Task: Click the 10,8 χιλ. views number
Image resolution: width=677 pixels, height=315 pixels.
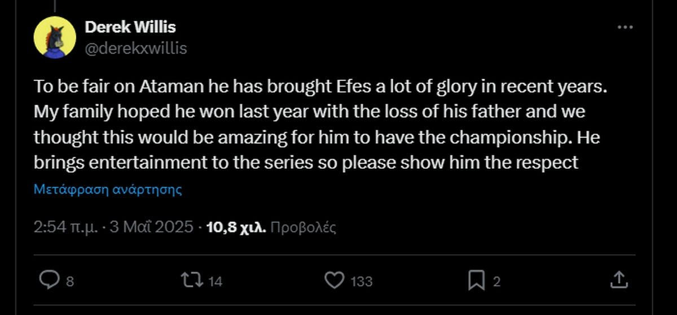Action: pyautogui.click(x=237, y=227)
